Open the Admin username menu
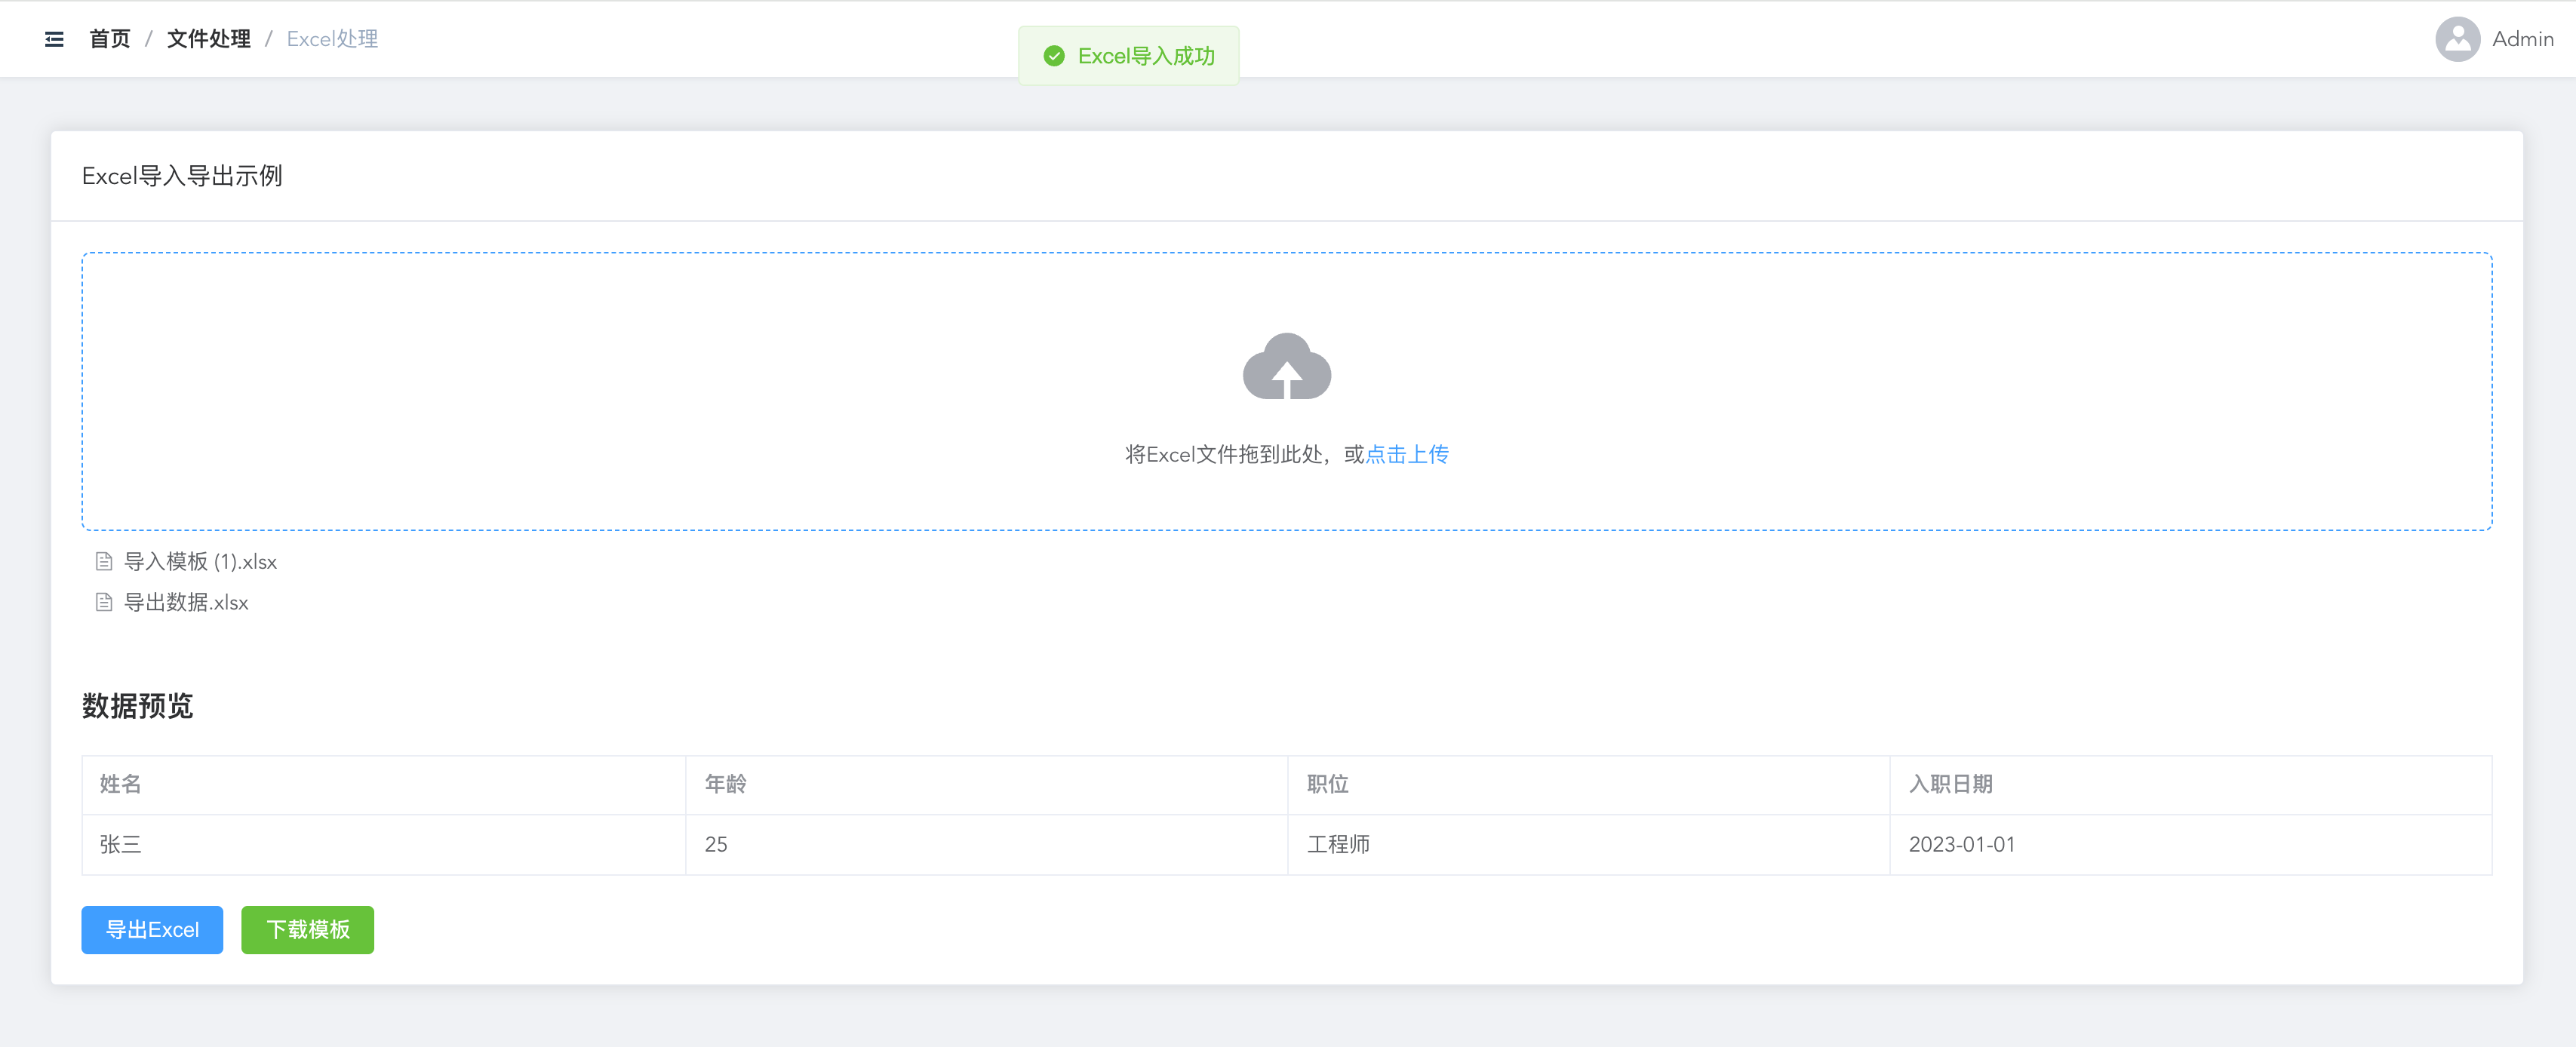The width and height of the screenshot is (2576, 1047). coord(2522,39)
